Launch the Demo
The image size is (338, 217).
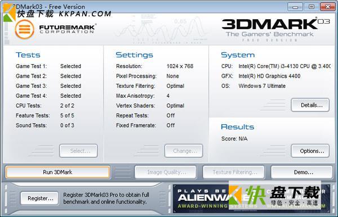pyautogui.click(x=302, y=172)
